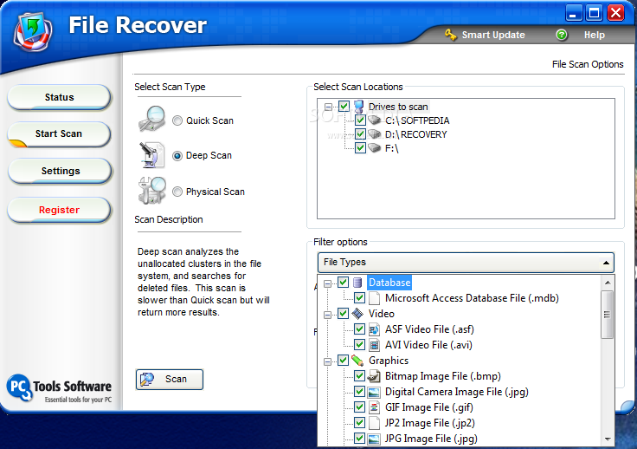Click the file types list scrollbar thumb
637x449 pixels.
[608, 315]
